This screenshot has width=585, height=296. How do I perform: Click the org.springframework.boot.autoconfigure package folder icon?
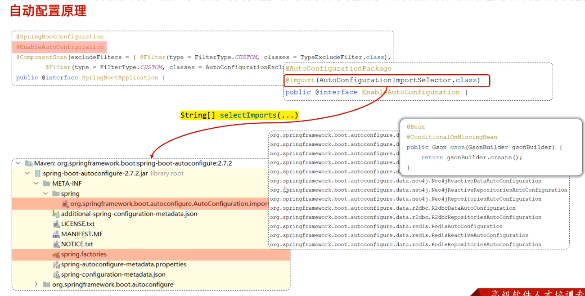pyautogui.click(x=47, y=285)
